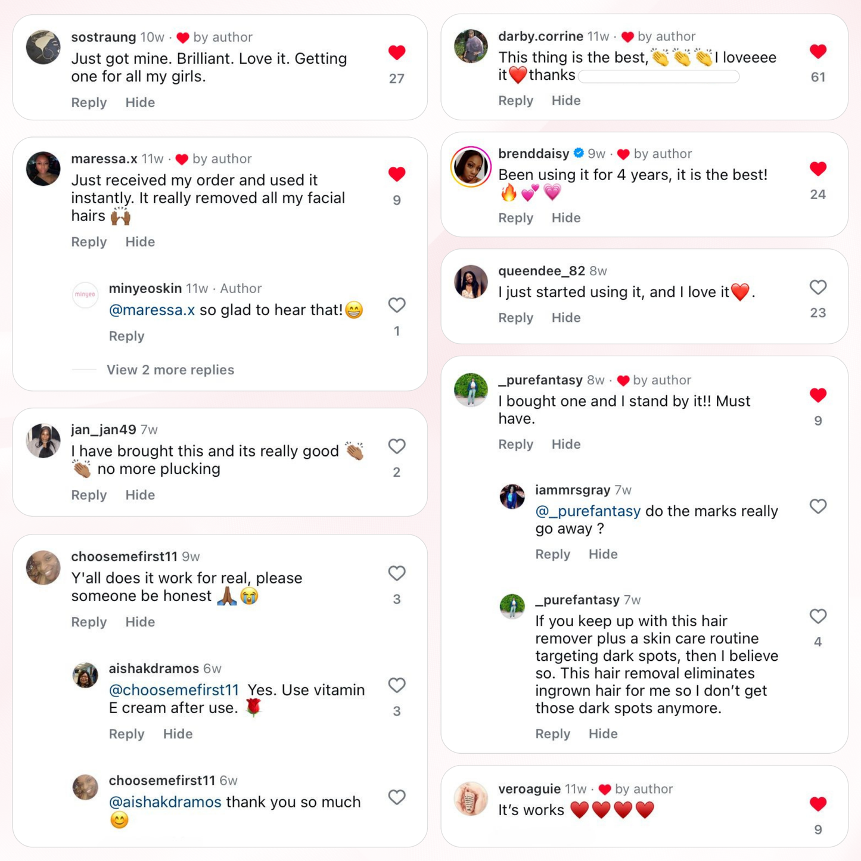Screen dimensions: 861x861
Task: Tap heart on choosemefirst11's 'does it work' comment
Action: pyautogui.click(x=397, y=573)
